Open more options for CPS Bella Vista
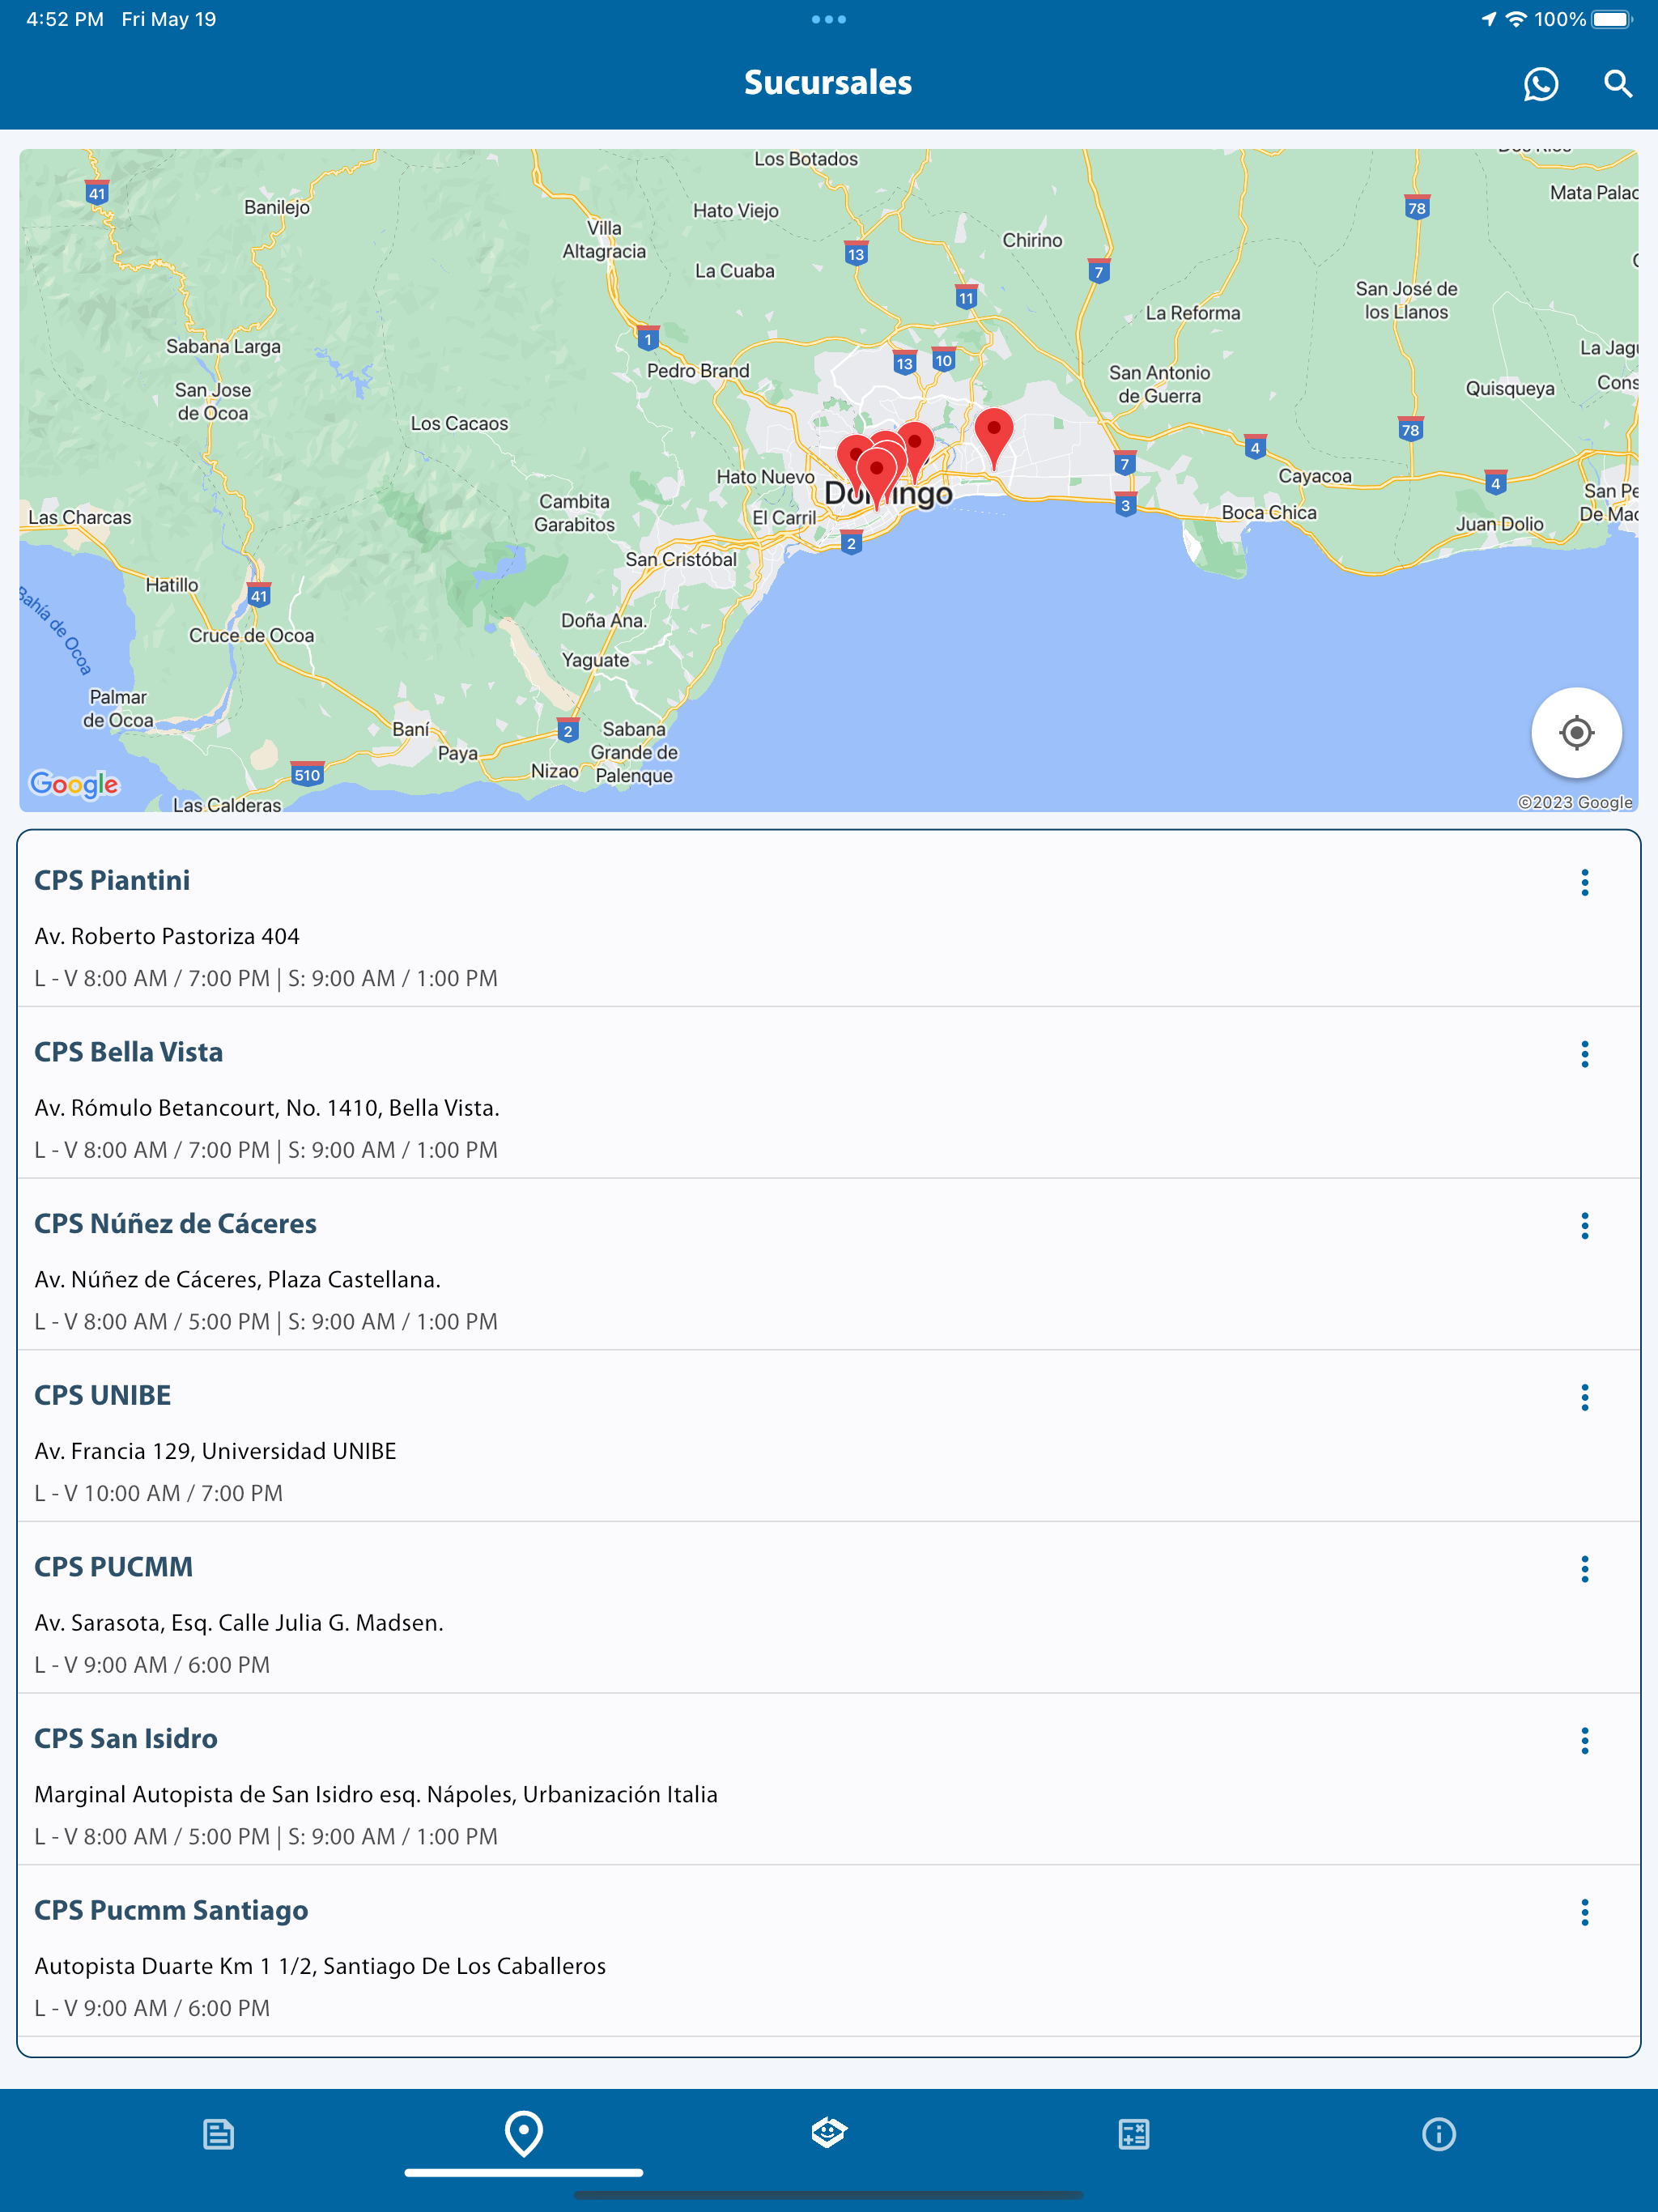Image resolution: width=1658 pixels, height=2212 pixels. point(1584,1054)
